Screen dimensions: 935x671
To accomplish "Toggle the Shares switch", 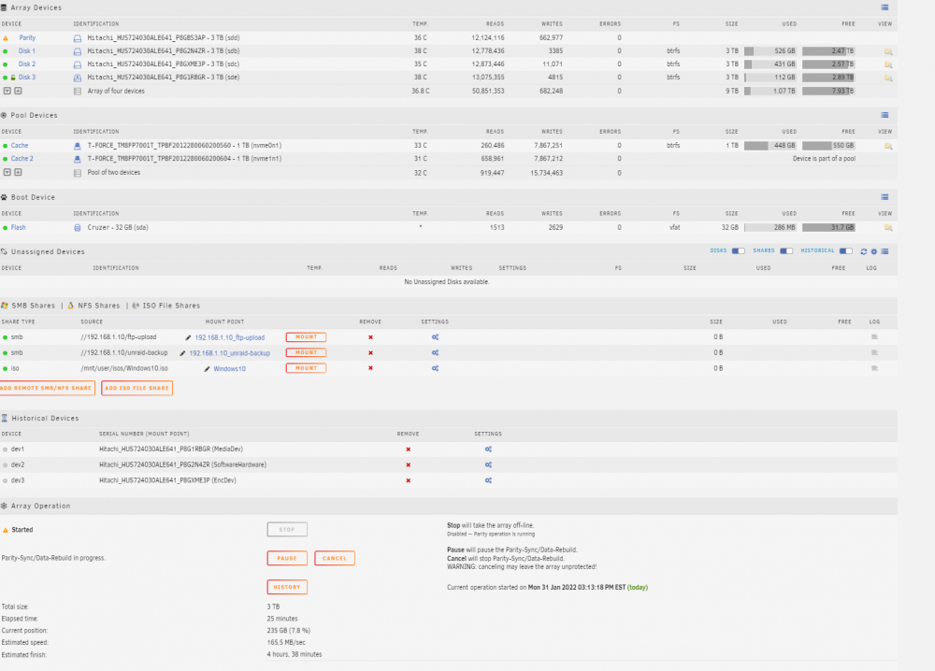I will (x=786, y=250).
